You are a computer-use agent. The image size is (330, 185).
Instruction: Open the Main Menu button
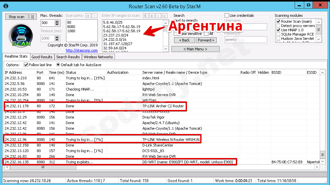[196, 49]
